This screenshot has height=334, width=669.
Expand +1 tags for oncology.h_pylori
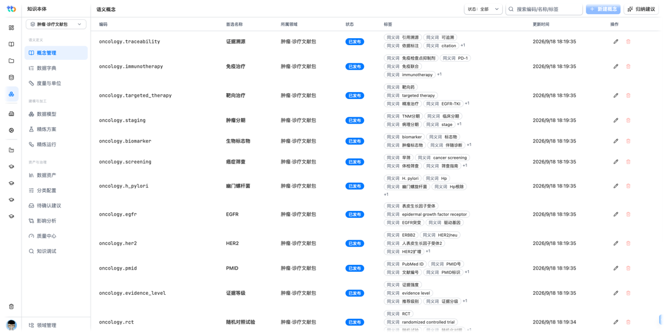(386, 195)
